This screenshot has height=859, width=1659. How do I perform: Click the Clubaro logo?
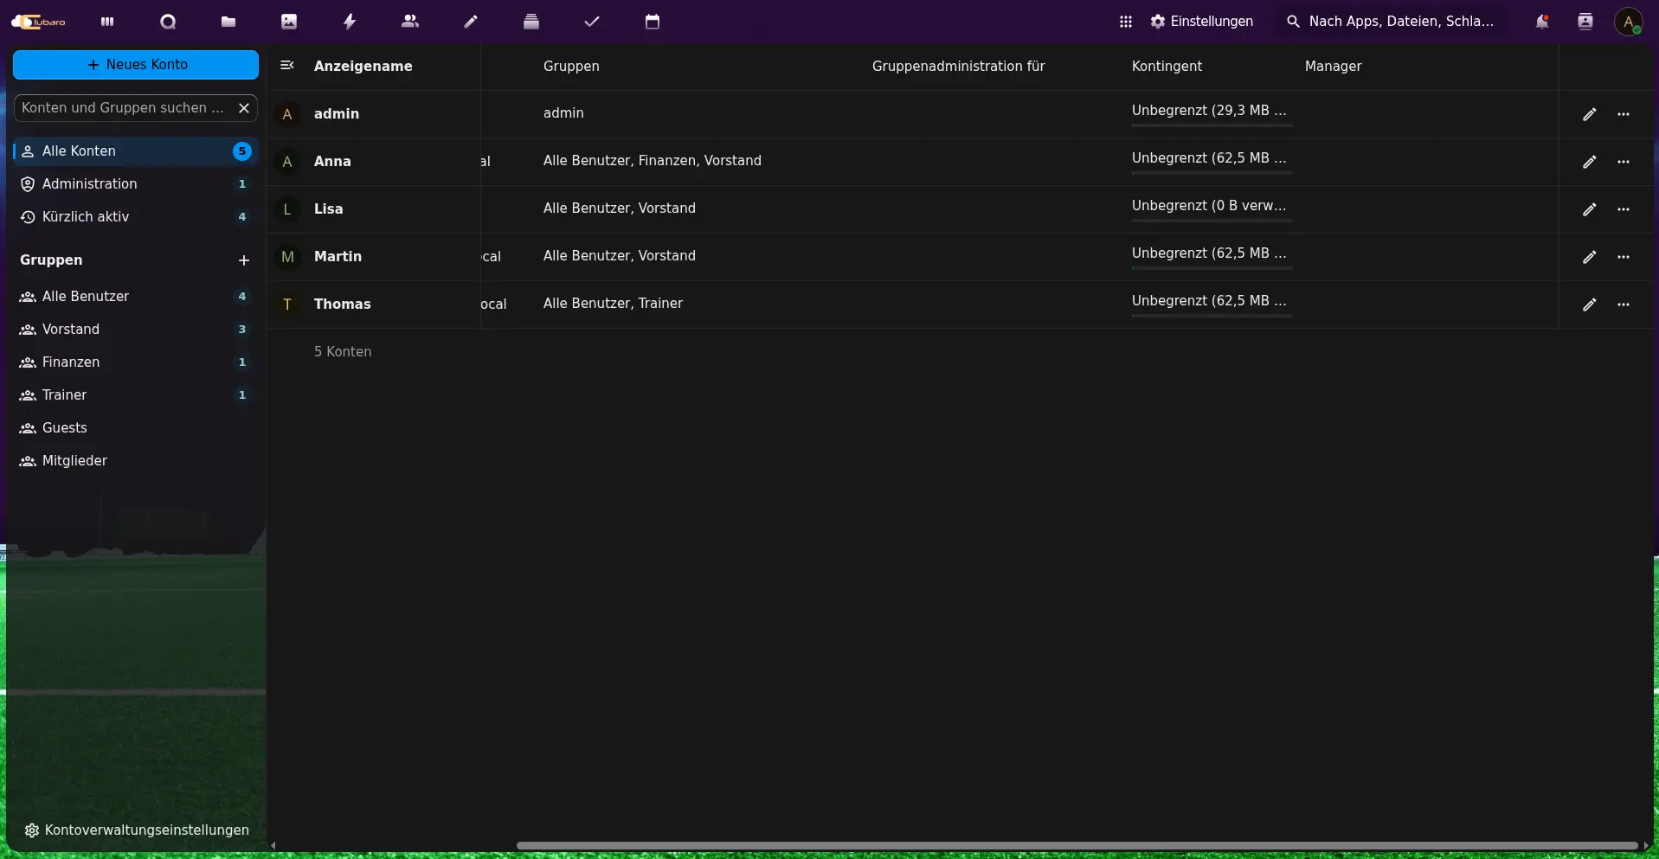[x=38, y=22]
